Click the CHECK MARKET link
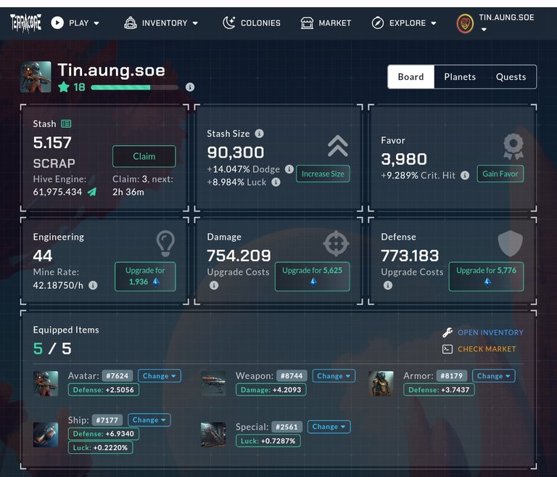 tap(487, 349)
